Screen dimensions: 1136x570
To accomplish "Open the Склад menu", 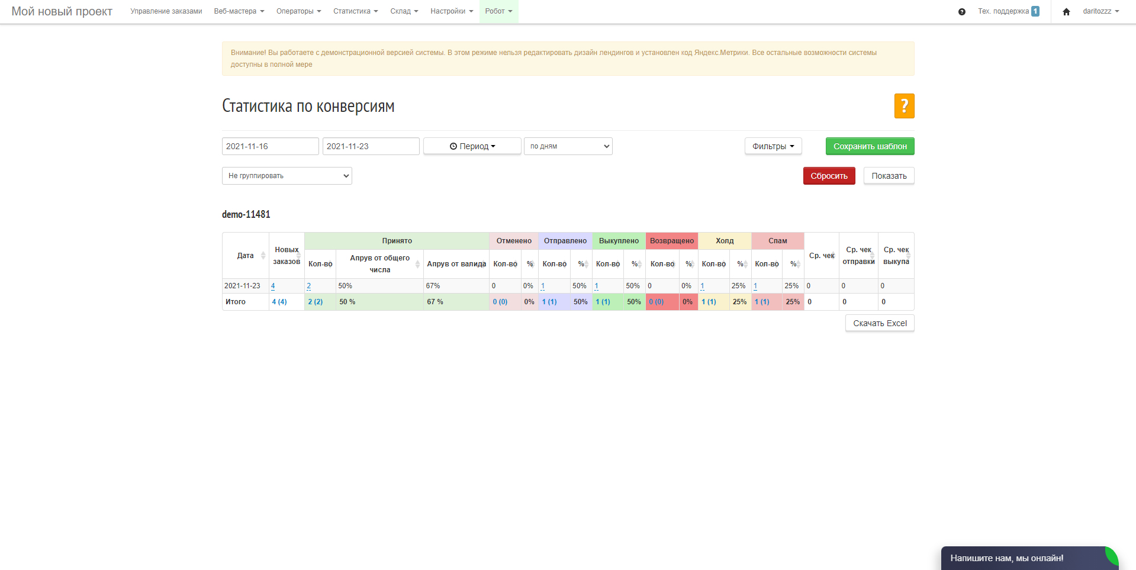I will tap(404, 11).
